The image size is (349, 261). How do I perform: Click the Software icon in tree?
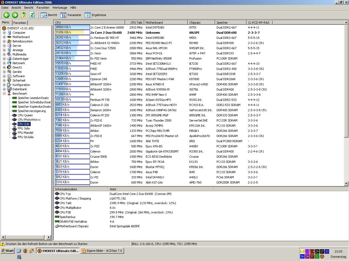pos(9,76)
